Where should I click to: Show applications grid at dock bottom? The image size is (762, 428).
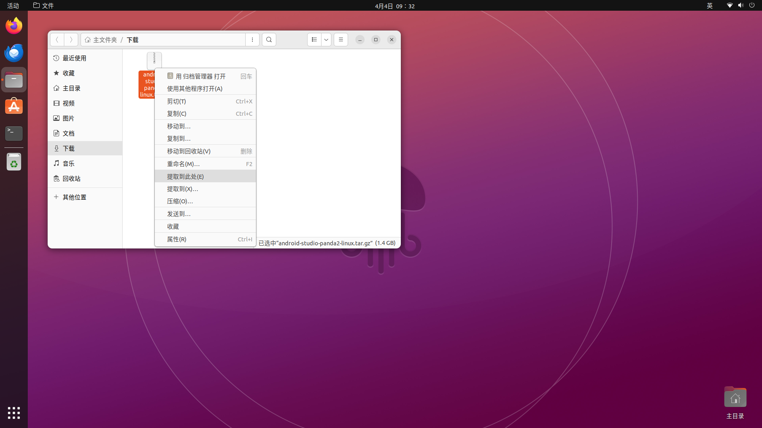pos(14,413)
